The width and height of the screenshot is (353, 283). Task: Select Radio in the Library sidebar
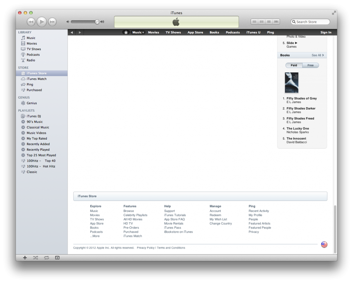pyautogui.click(x=42, y=60)
